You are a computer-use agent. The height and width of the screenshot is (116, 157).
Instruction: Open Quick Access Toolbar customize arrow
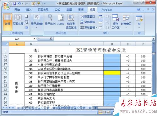pyautogui.click(x=45, y=3)
